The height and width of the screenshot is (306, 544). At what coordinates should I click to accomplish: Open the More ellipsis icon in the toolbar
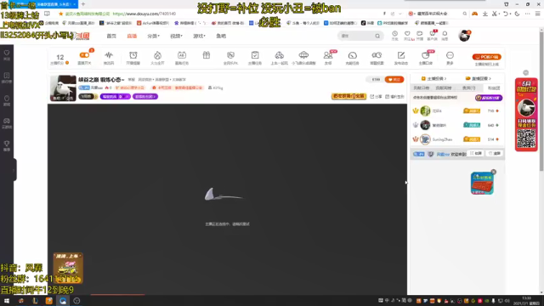pos(450,55)
